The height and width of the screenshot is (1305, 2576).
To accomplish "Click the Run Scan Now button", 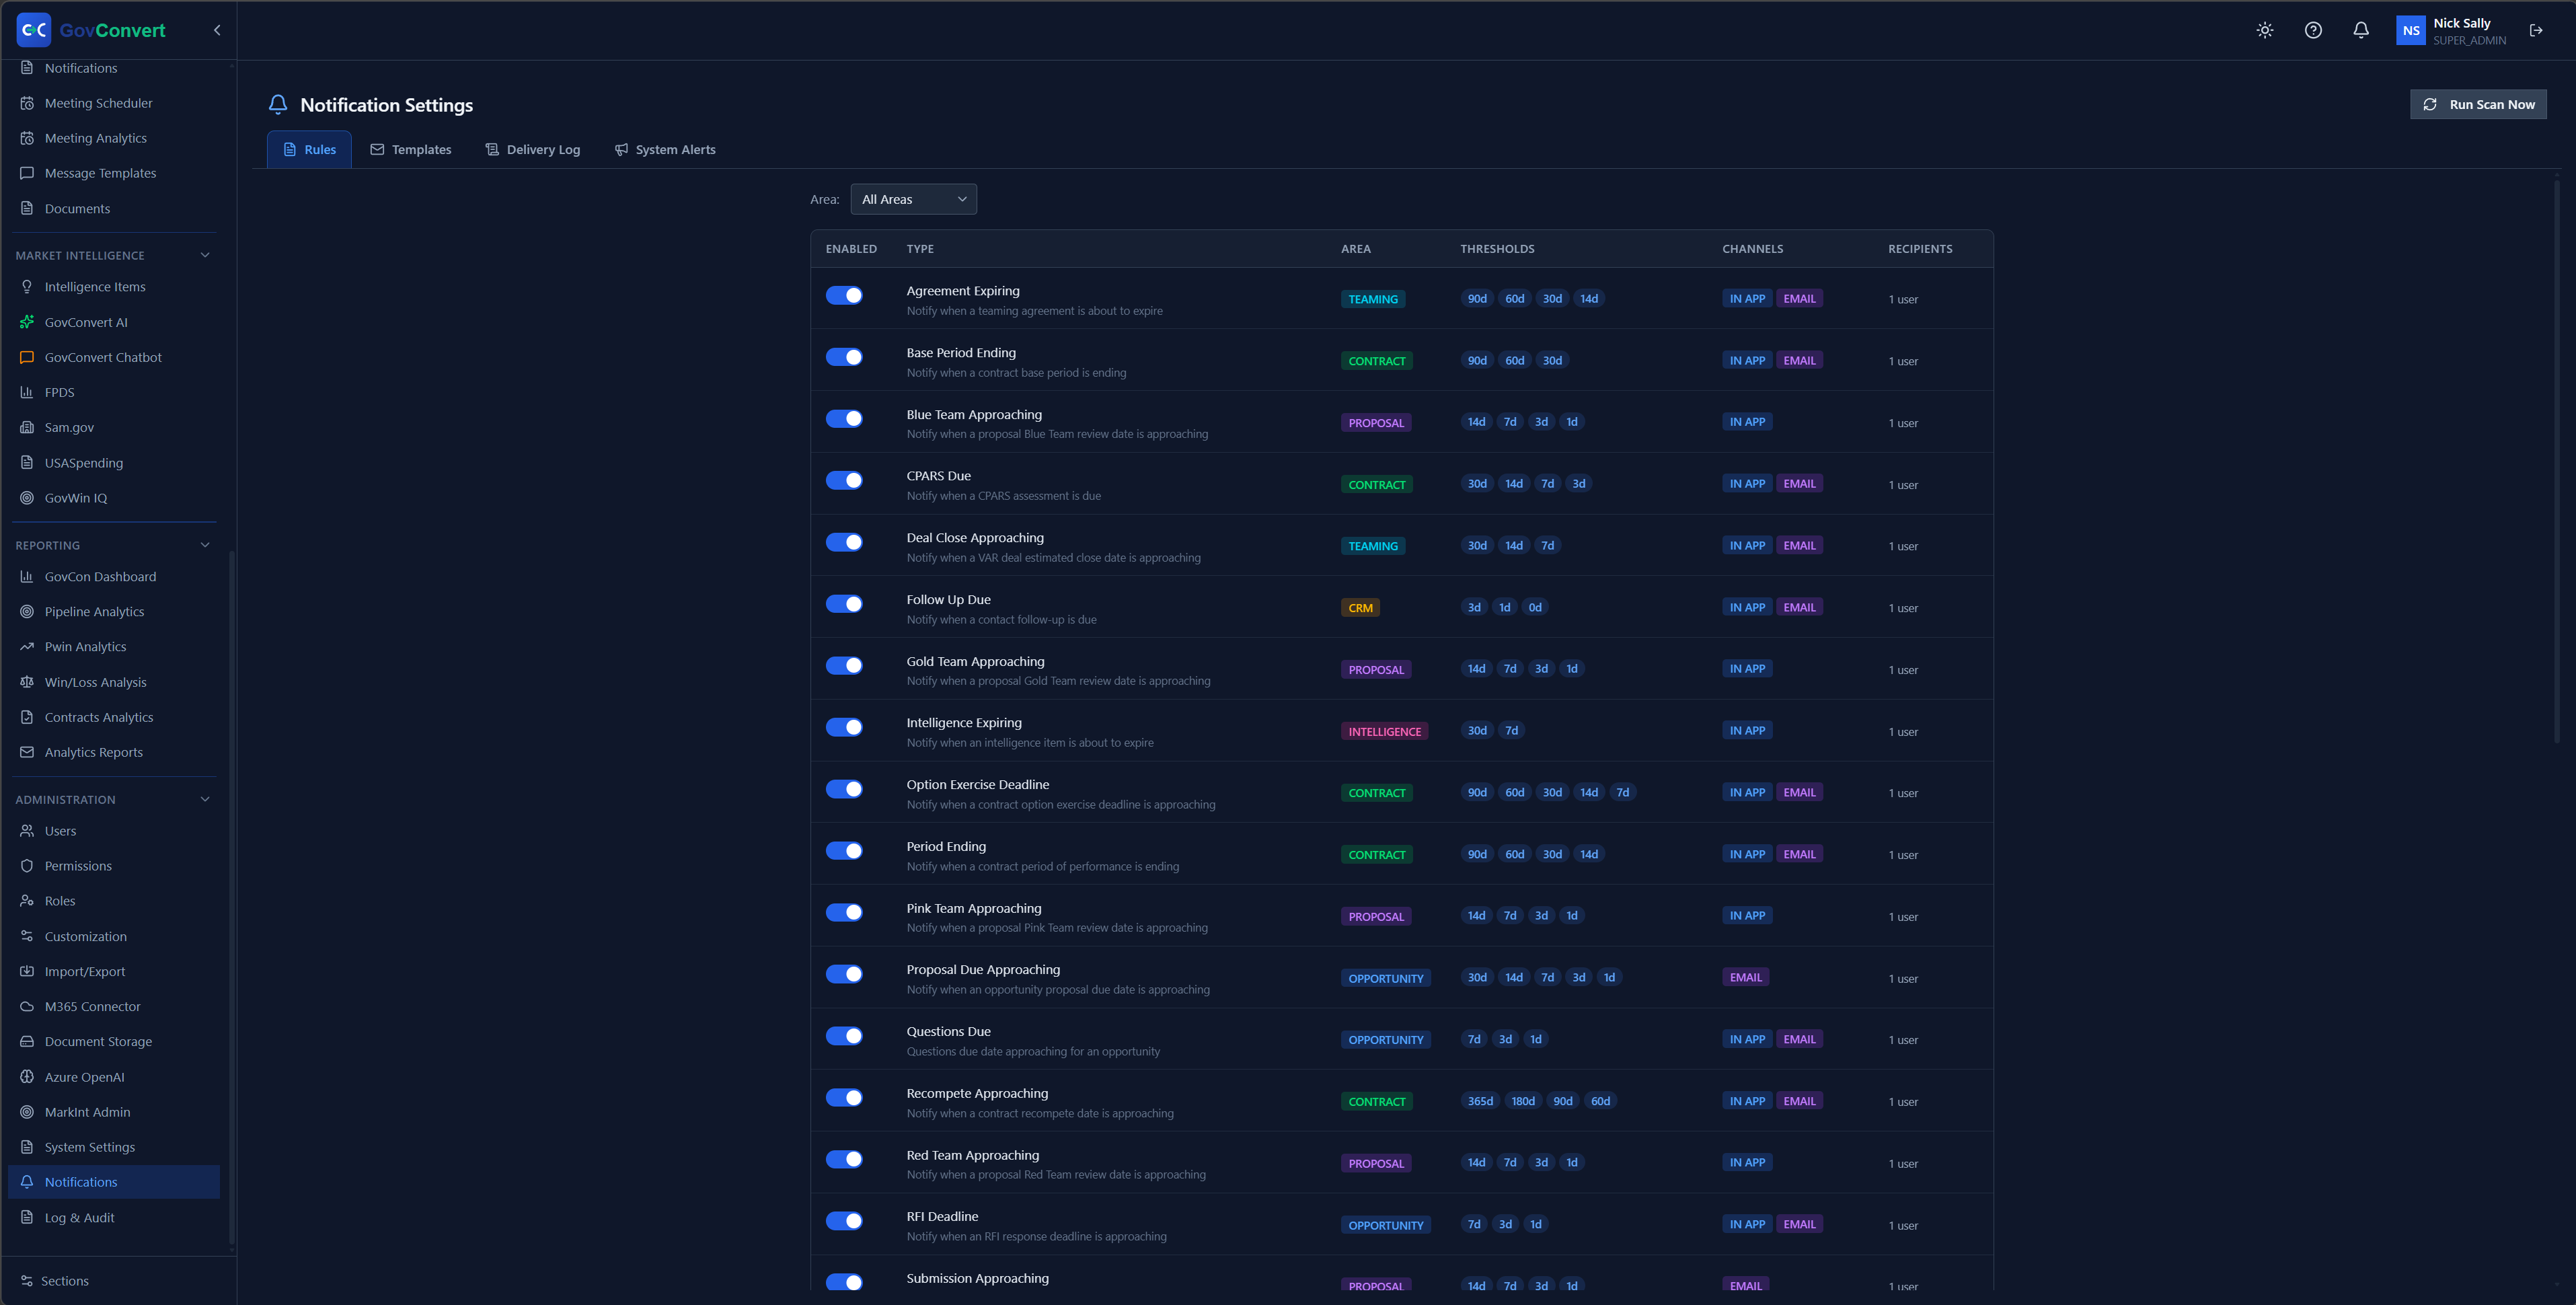I will click(x=2478, y=104).
